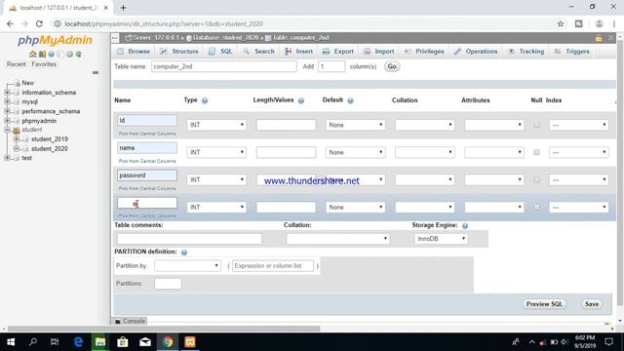This screenshot has height=351, width=624.
Task: Click the help icon next to Type
Action: (205, 100)
